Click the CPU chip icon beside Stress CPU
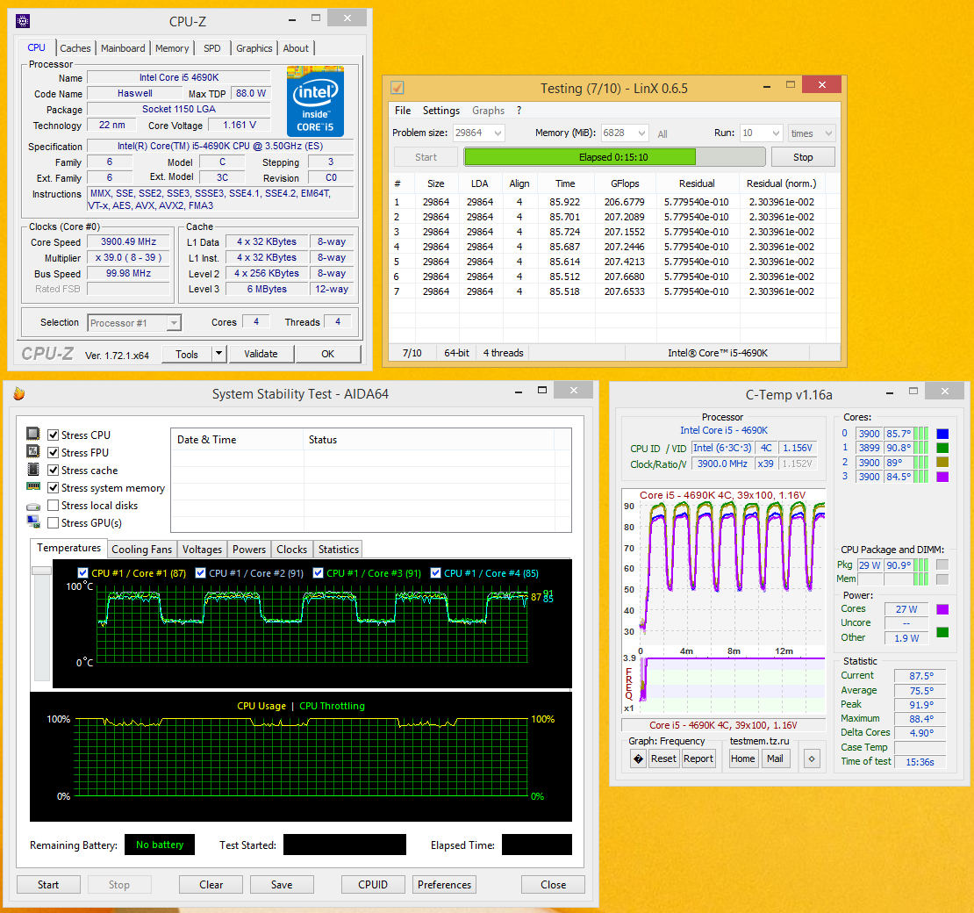The width and height of the screenshot is (974, 913). coord(33,435)
